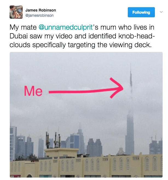This screenshot has height=180, width=168.
Task: Select the tweet text mentioning knob-head-clouds
Action: click(x=82, y=36)
